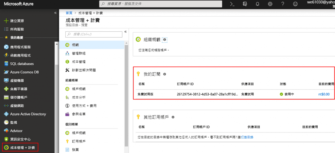Collapse the main left sidebar

tap(55, 13)
